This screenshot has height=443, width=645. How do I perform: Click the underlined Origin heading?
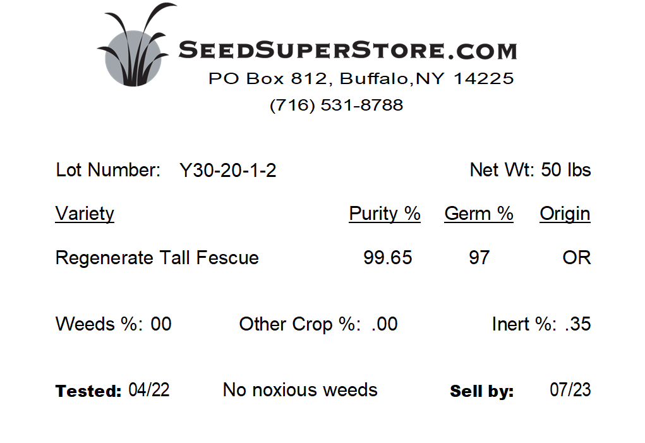tap(565, 214)
